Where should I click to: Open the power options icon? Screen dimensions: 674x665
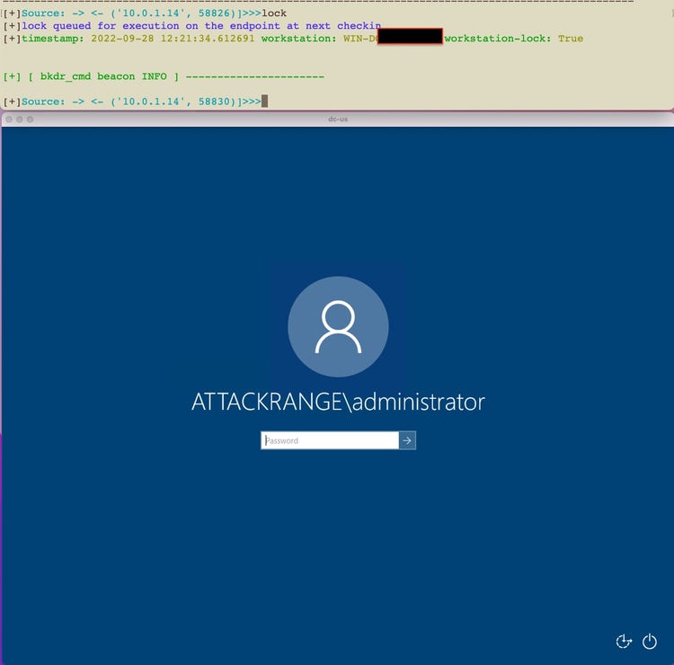(650, 642)
